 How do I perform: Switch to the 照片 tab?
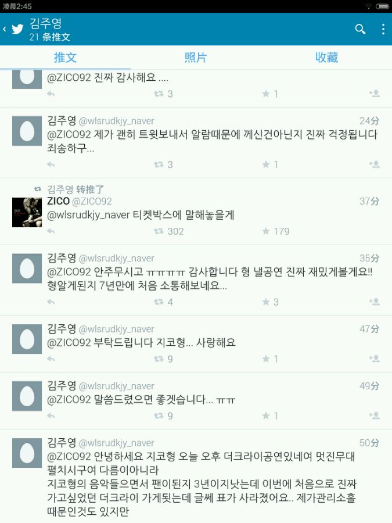[196, 58]
